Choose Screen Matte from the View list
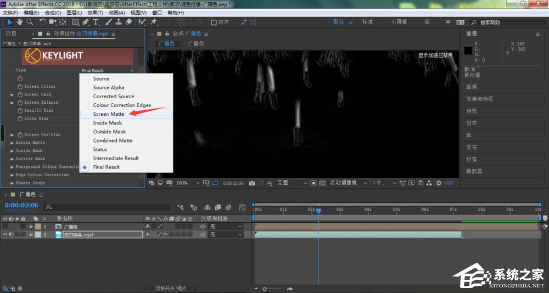Image resolution: width=549 pixels, height=293 pixels. pos(108,114)
